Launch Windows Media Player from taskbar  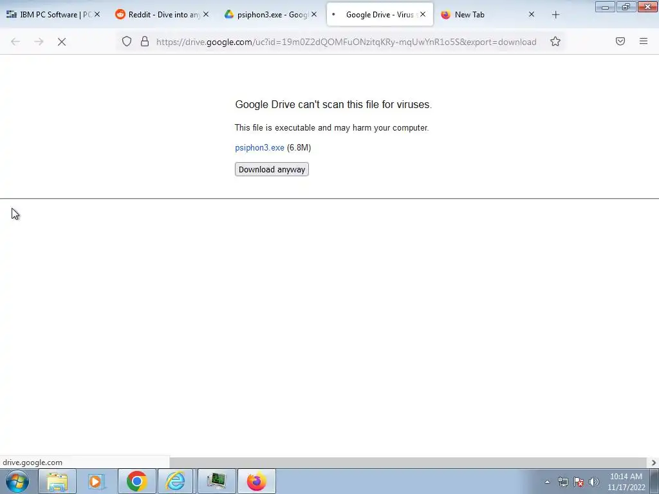point(97,481)
